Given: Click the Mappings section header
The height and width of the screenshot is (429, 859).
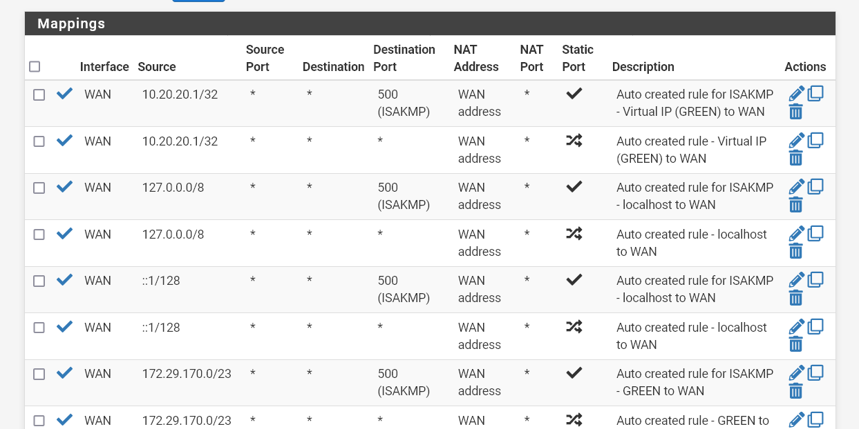Looking at the screenshot, I should (71, 23).
